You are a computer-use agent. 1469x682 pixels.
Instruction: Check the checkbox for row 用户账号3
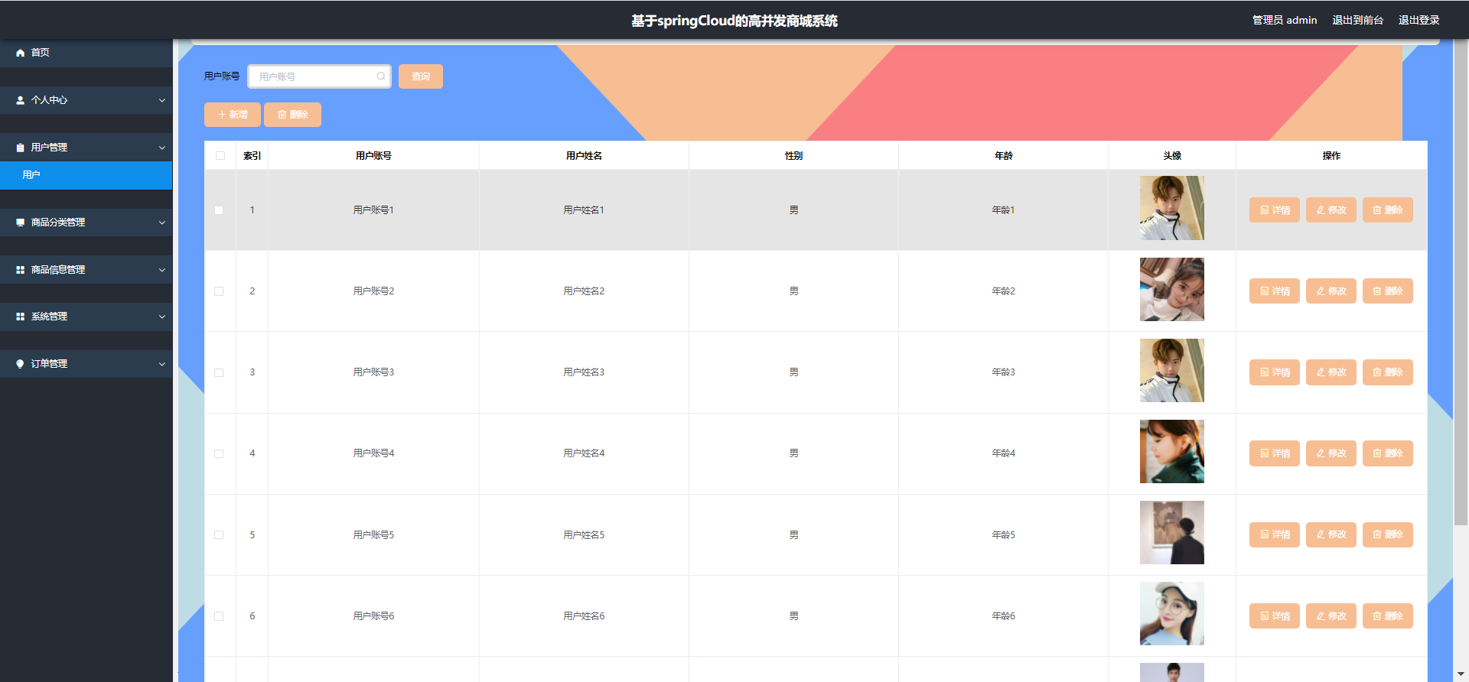pos(219,373)
